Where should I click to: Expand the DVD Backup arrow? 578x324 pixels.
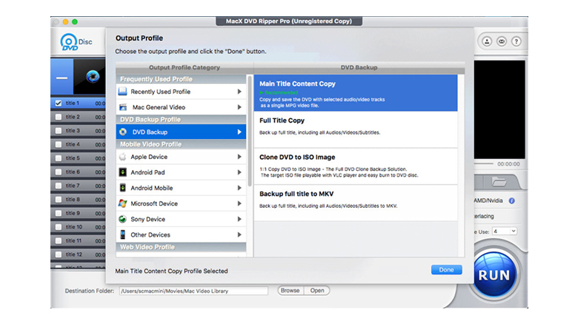point(239,132)
